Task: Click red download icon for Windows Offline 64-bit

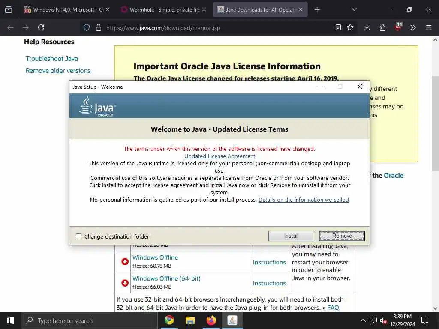Action: tap(125, 283)
